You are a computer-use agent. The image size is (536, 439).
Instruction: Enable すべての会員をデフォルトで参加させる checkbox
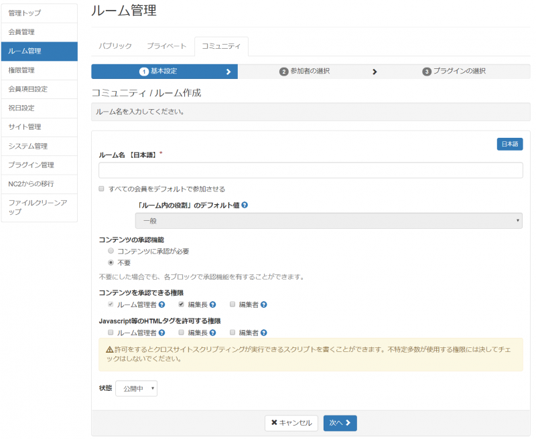coord(102,189)
